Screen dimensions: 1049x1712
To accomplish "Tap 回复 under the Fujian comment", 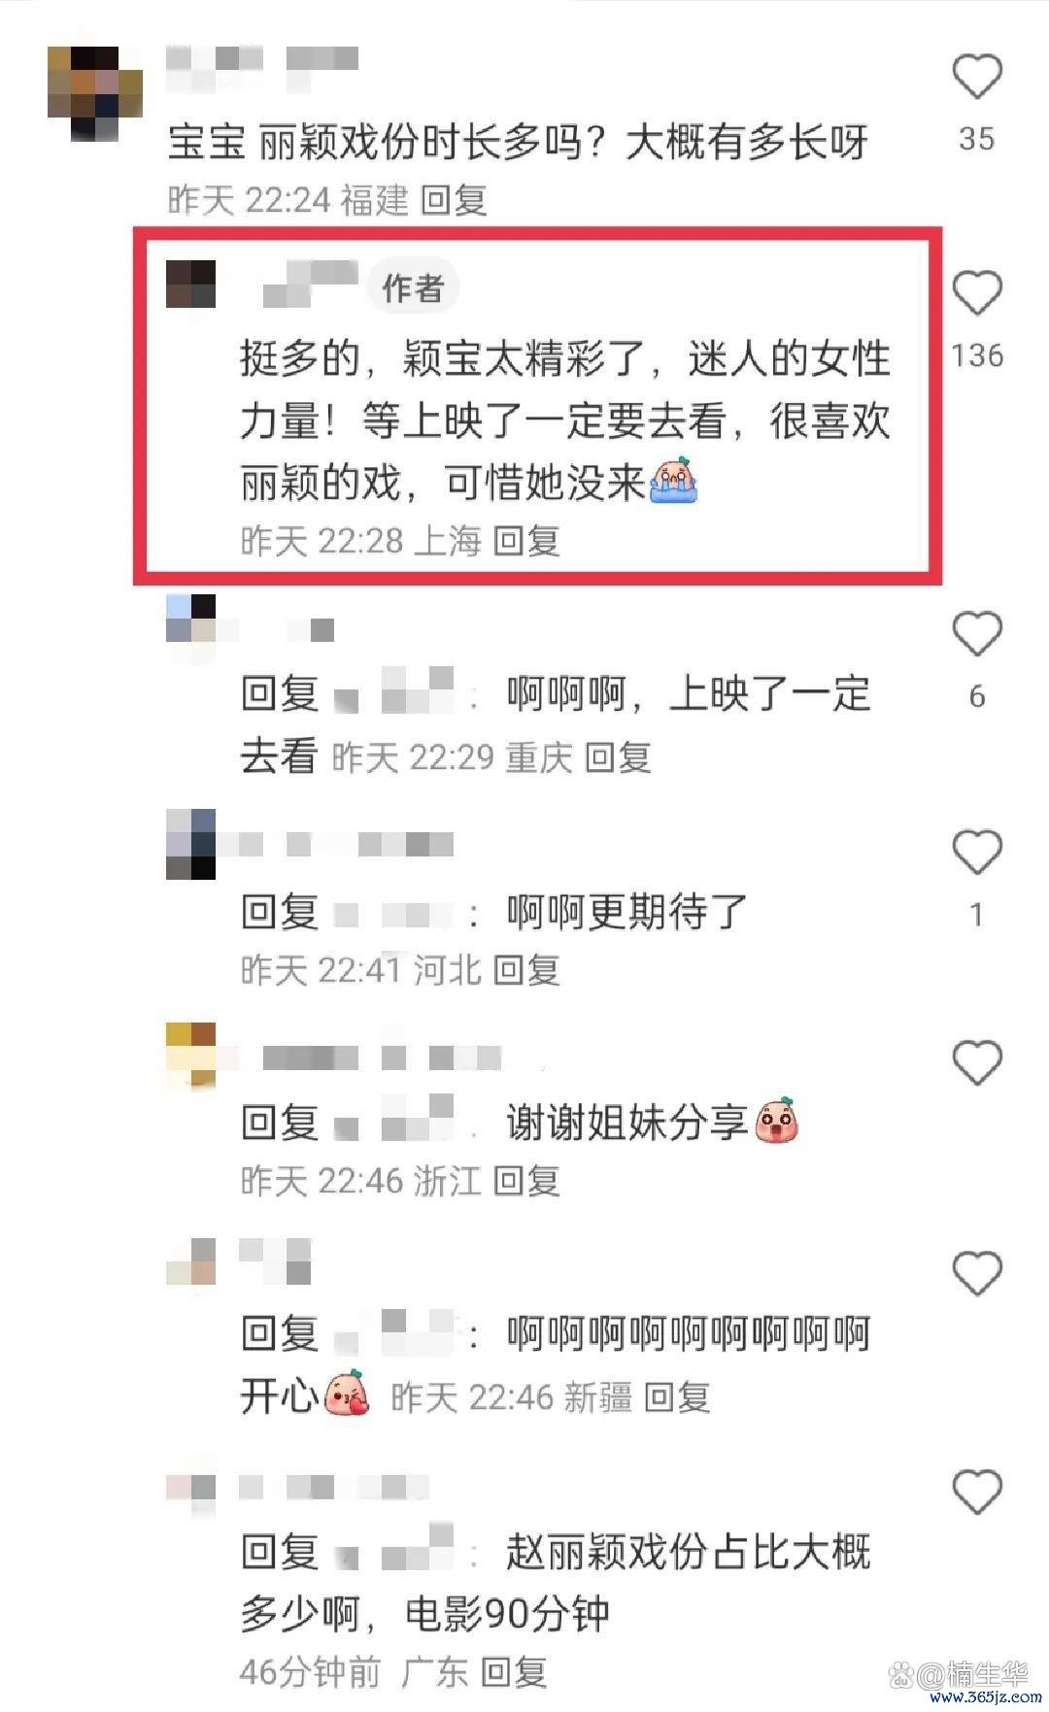I will [x=454, y=200].
